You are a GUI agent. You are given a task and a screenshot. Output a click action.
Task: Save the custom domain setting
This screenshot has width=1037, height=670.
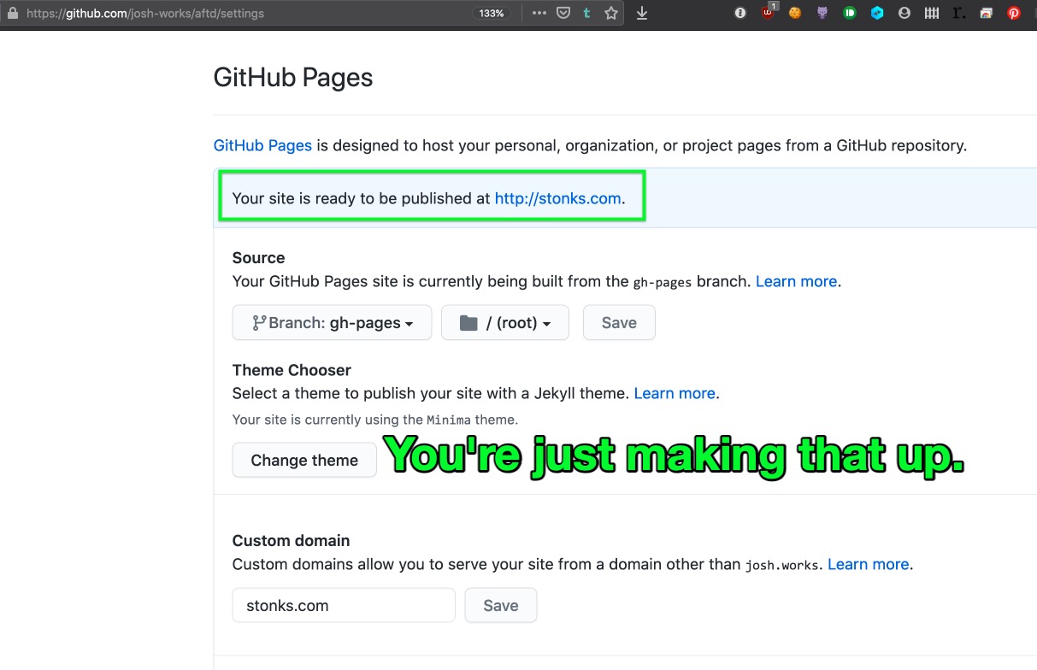(501, 605)
